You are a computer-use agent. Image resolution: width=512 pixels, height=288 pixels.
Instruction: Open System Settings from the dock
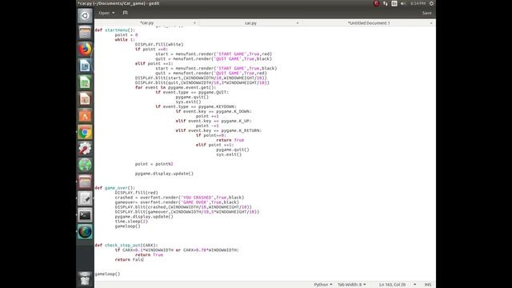85,149
